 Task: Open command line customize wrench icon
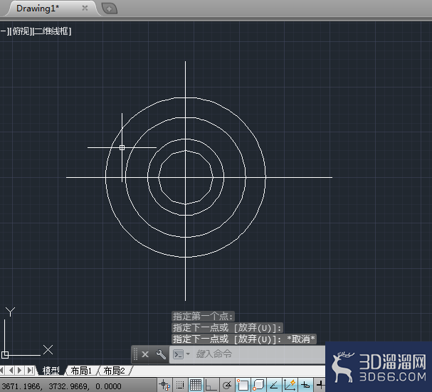[161, 354]
